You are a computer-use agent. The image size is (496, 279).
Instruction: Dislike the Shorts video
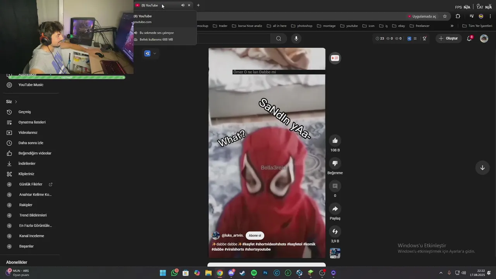click(335, 164)
